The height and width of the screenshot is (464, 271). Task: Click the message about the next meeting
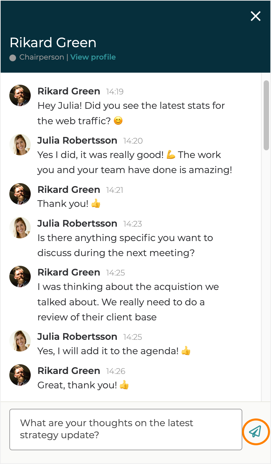[125, 245]
